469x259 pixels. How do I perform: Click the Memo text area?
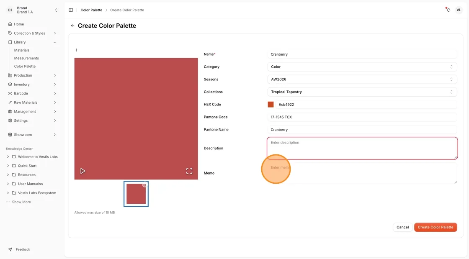(362, 173)
